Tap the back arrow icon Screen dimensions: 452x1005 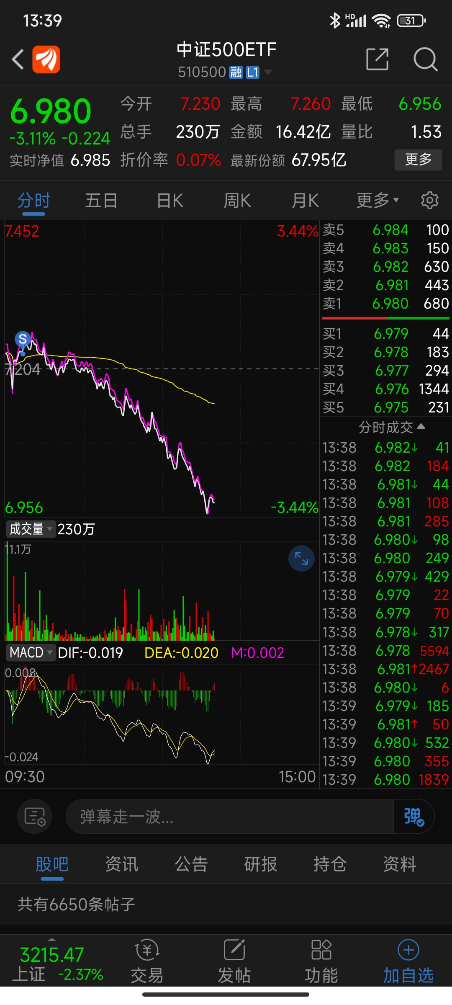pyautogui.click(x=18, y=59)
